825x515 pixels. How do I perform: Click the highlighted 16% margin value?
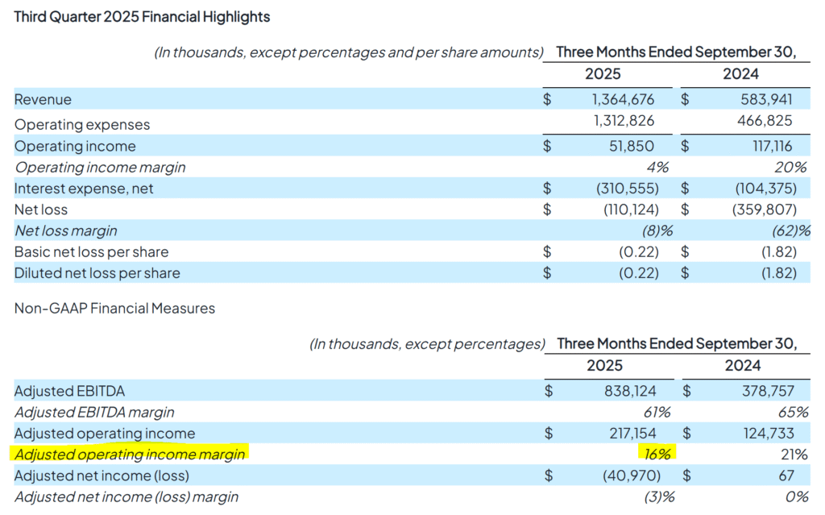pos(657,455)
